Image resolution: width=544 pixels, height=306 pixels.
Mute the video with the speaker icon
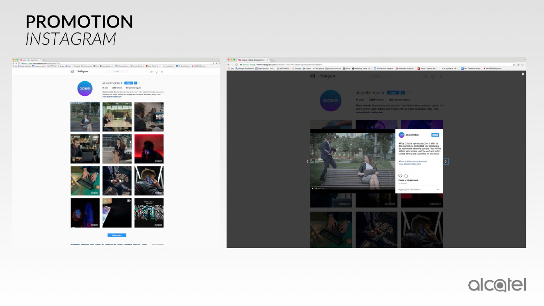pyautogui.click(x=316, y=189)
